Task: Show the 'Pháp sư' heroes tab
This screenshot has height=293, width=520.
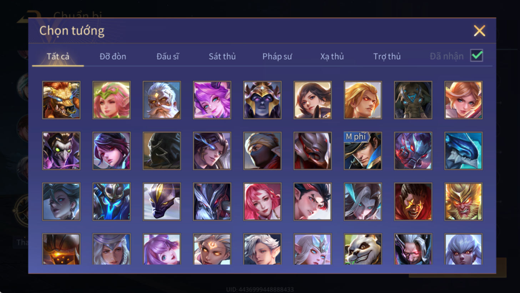Action: 277,56
